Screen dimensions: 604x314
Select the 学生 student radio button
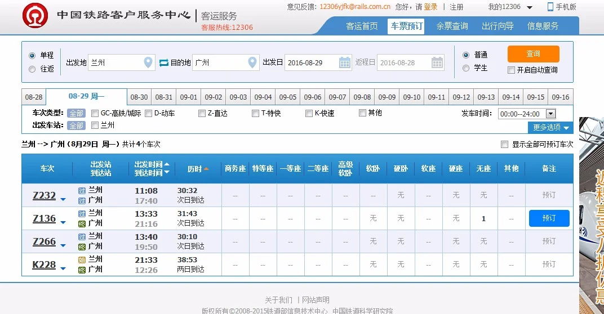466,68
